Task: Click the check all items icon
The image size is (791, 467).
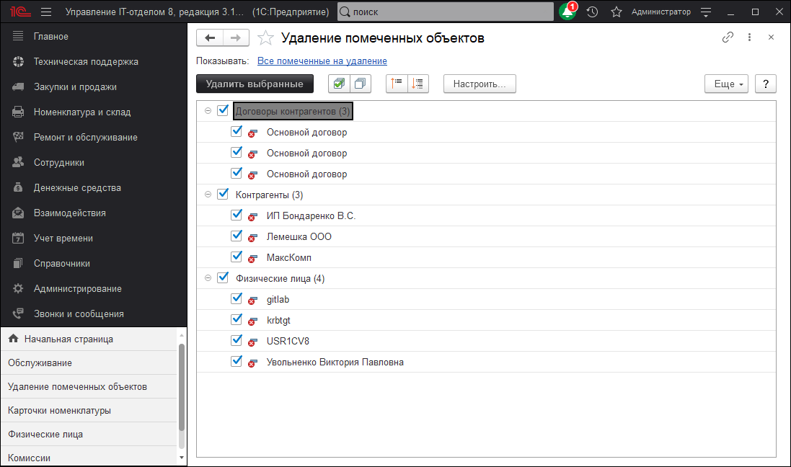Action: point(337,84)
